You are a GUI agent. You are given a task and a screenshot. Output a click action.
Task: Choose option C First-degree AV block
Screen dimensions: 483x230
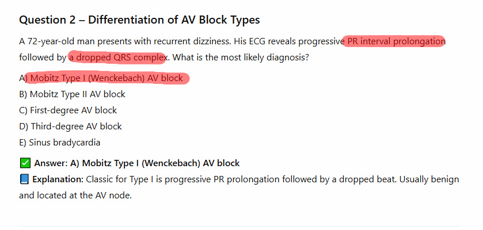coord(68,110)
